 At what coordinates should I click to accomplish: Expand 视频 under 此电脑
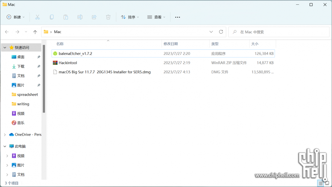tap(7, 156)
